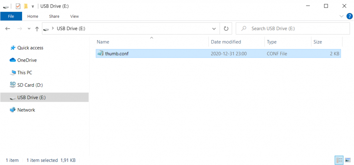This screenshot has width=354, height=165.
Task: Click the 1 item selected 1,91 KB text
Action: [x=51, y=160]
